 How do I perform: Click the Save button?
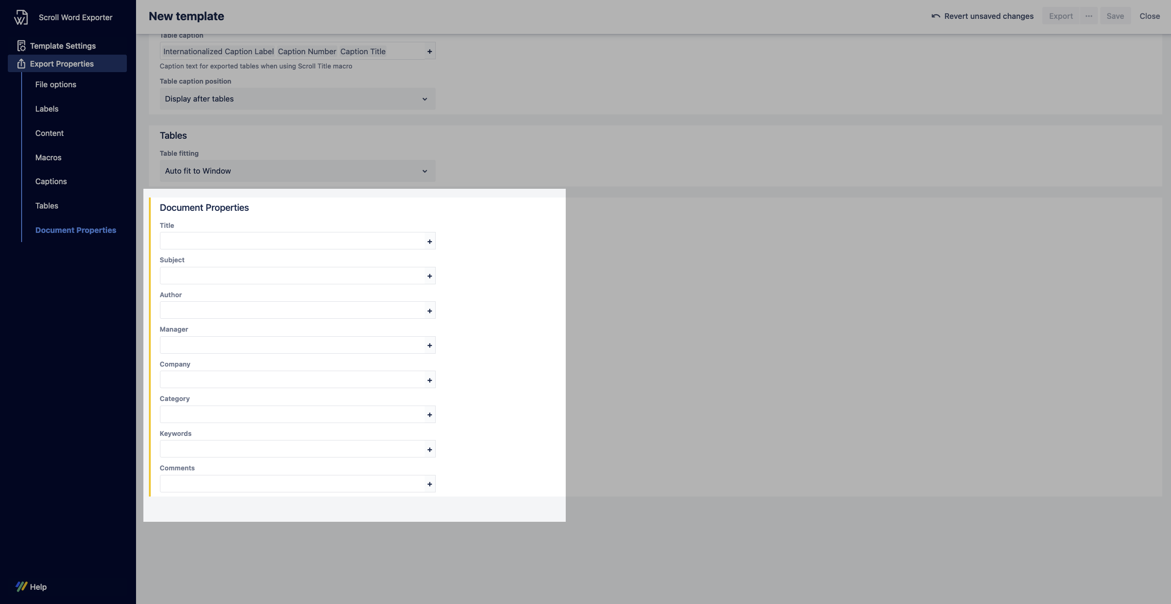[1115, 16]
